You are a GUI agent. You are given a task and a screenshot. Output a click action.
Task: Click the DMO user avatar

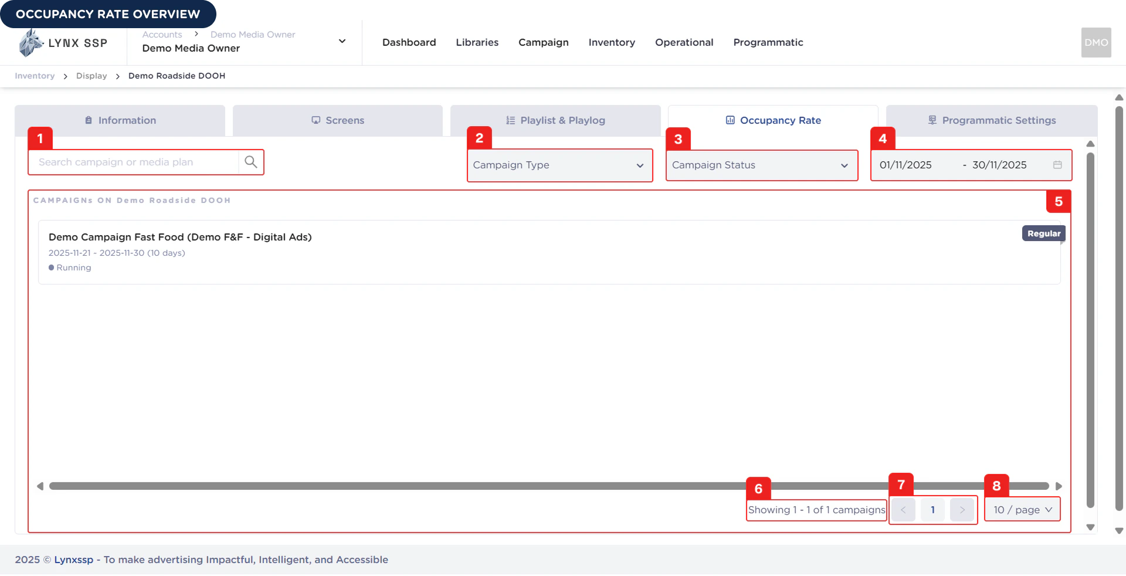[1096, 42]
